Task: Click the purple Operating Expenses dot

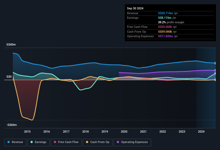Action: (x=118, y=142)
